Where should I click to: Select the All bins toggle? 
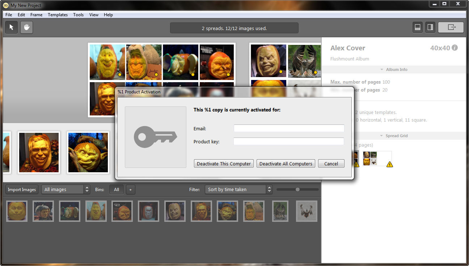[x=117, y=189]
